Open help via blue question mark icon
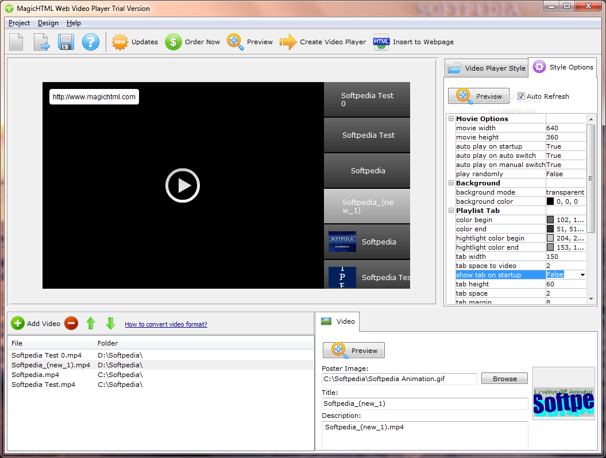This screenshot has height=458, width=606. tap(90, 42)
